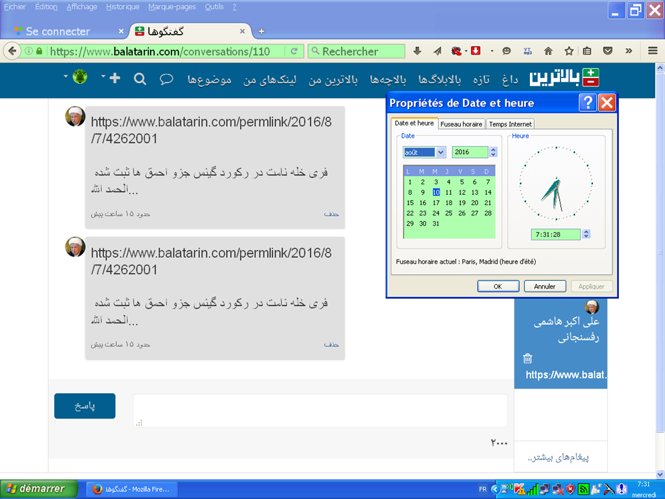This screenshot has width=665, height=499.
Task: Submit a new link with the plus icon
Action: [x=114, y=77]
